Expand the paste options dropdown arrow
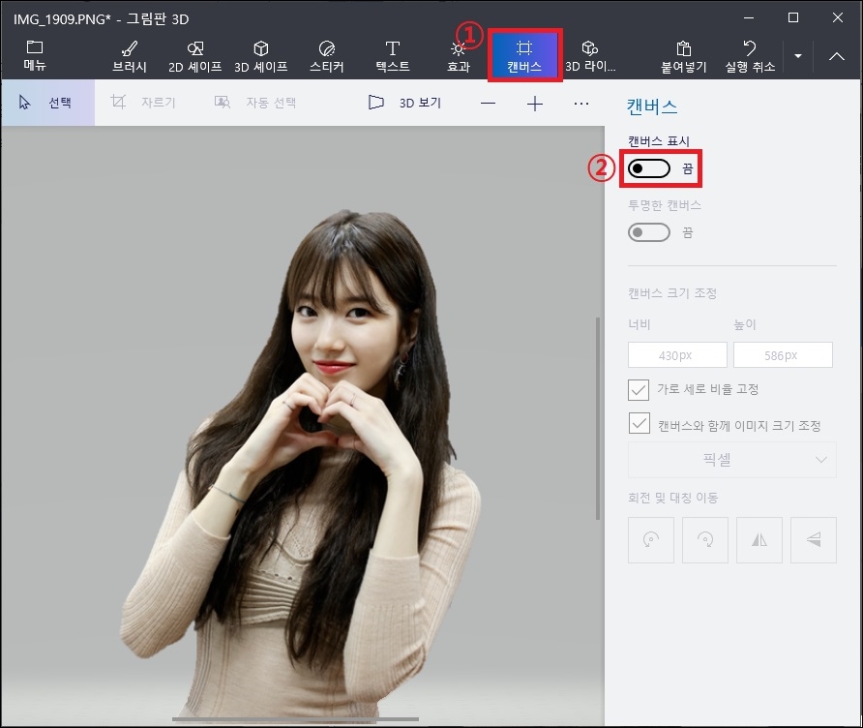863x728 pixels. 798,55
